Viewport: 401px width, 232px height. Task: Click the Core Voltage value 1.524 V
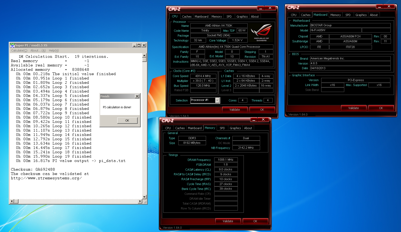pos(237,40)
